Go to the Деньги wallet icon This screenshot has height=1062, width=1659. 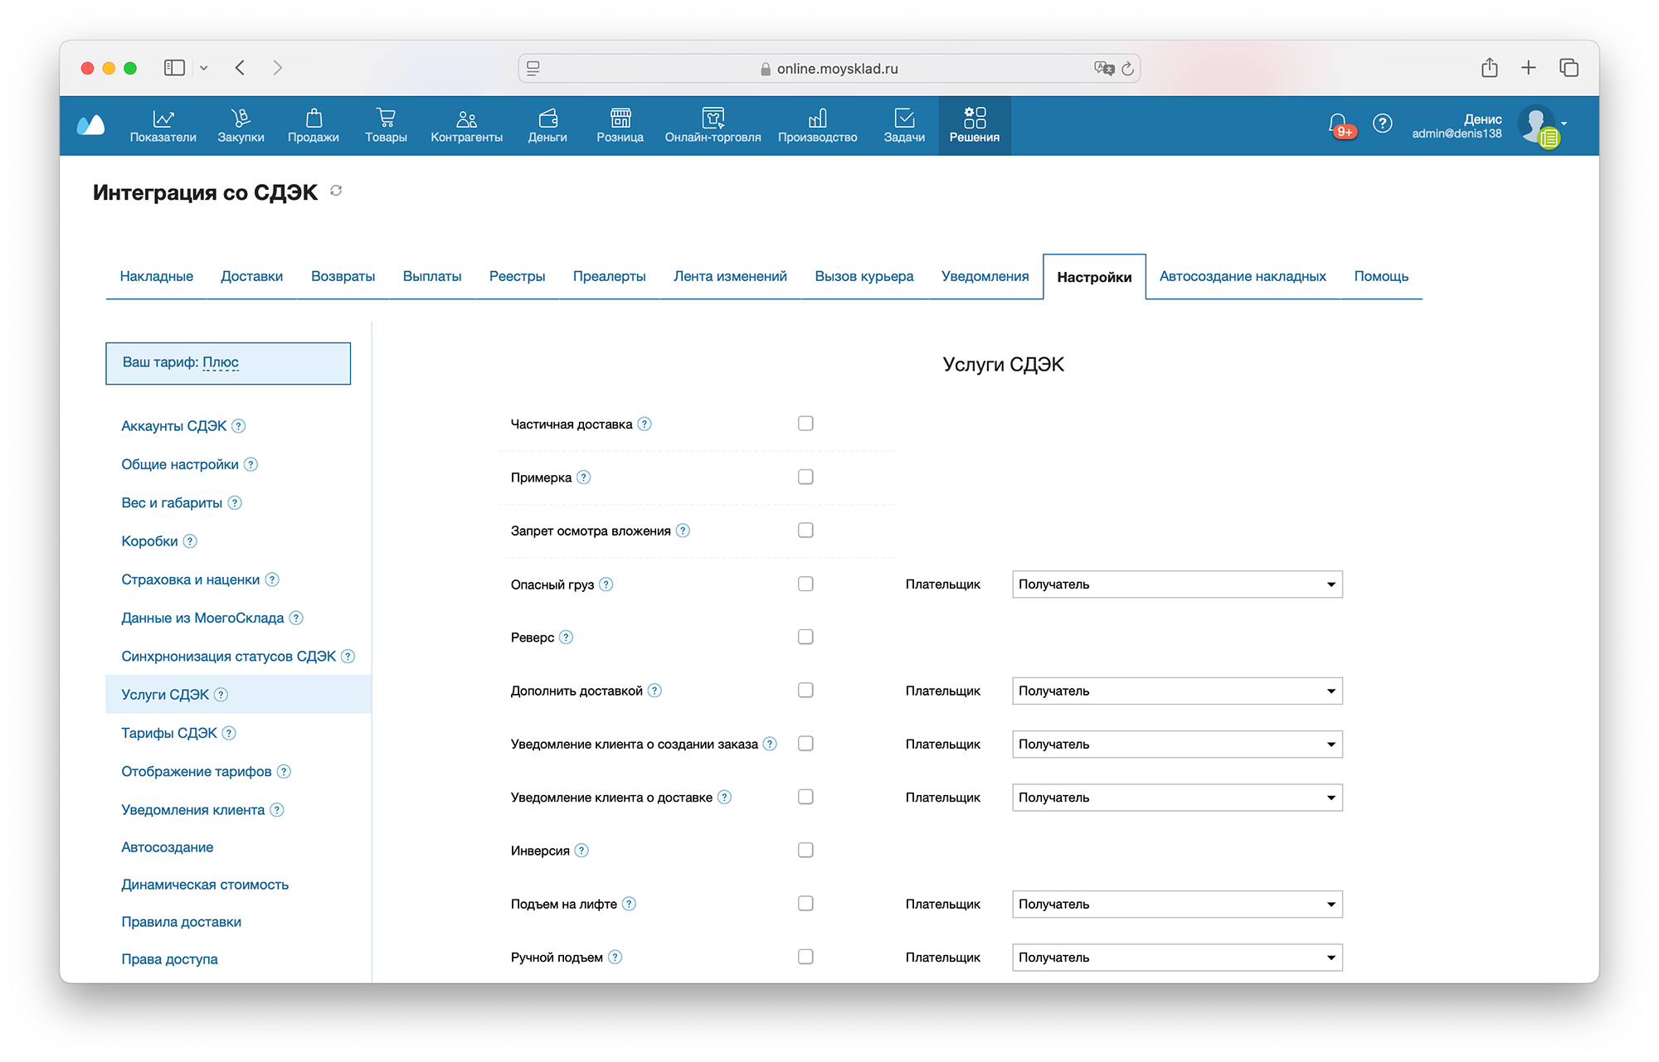pyautogui.click(x=547, y=118)
